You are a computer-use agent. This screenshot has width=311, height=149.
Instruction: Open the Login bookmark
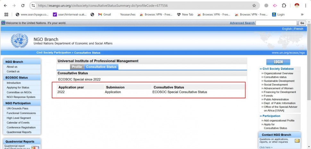coord(279,14)
